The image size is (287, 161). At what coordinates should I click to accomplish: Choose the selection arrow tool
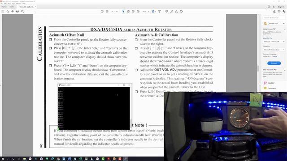click(x=123, y=11)
